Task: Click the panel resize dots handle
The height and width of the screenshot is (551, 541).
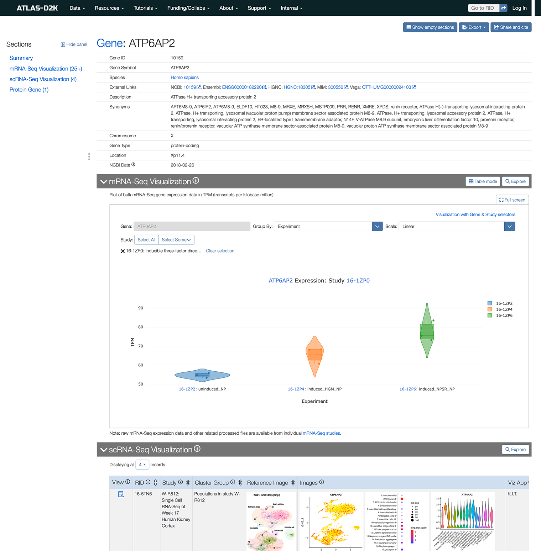Action: 89,157
